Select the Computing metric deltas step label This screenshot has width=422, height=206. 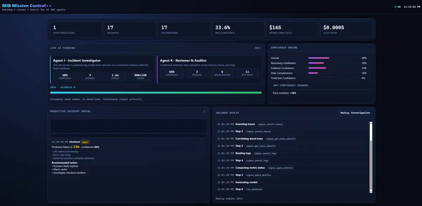[x=250, y=168]
